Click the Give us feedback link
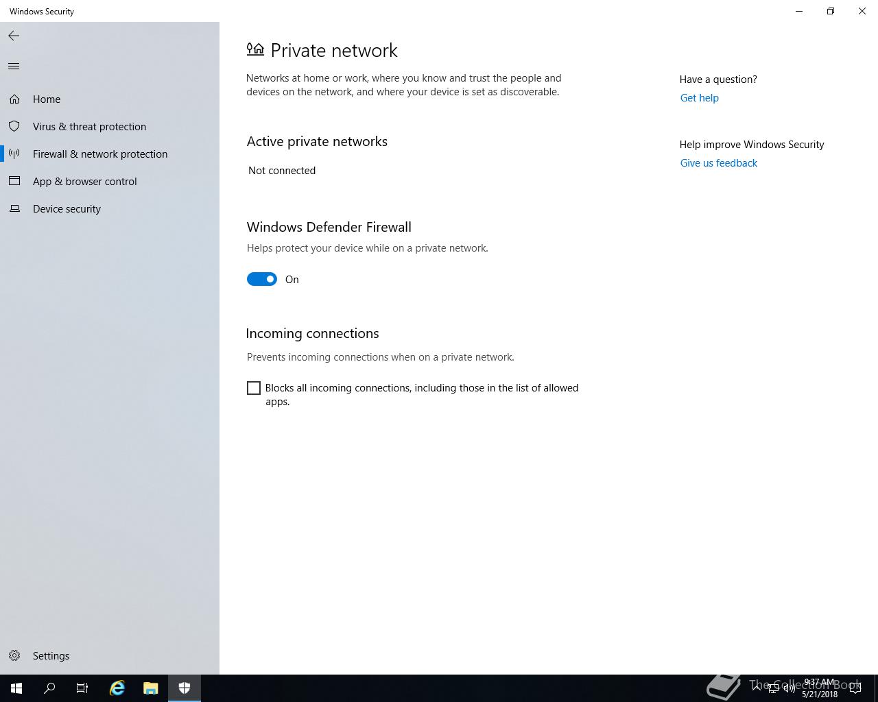The height and width of the screenshot is (702, 878). click(719, 163)
